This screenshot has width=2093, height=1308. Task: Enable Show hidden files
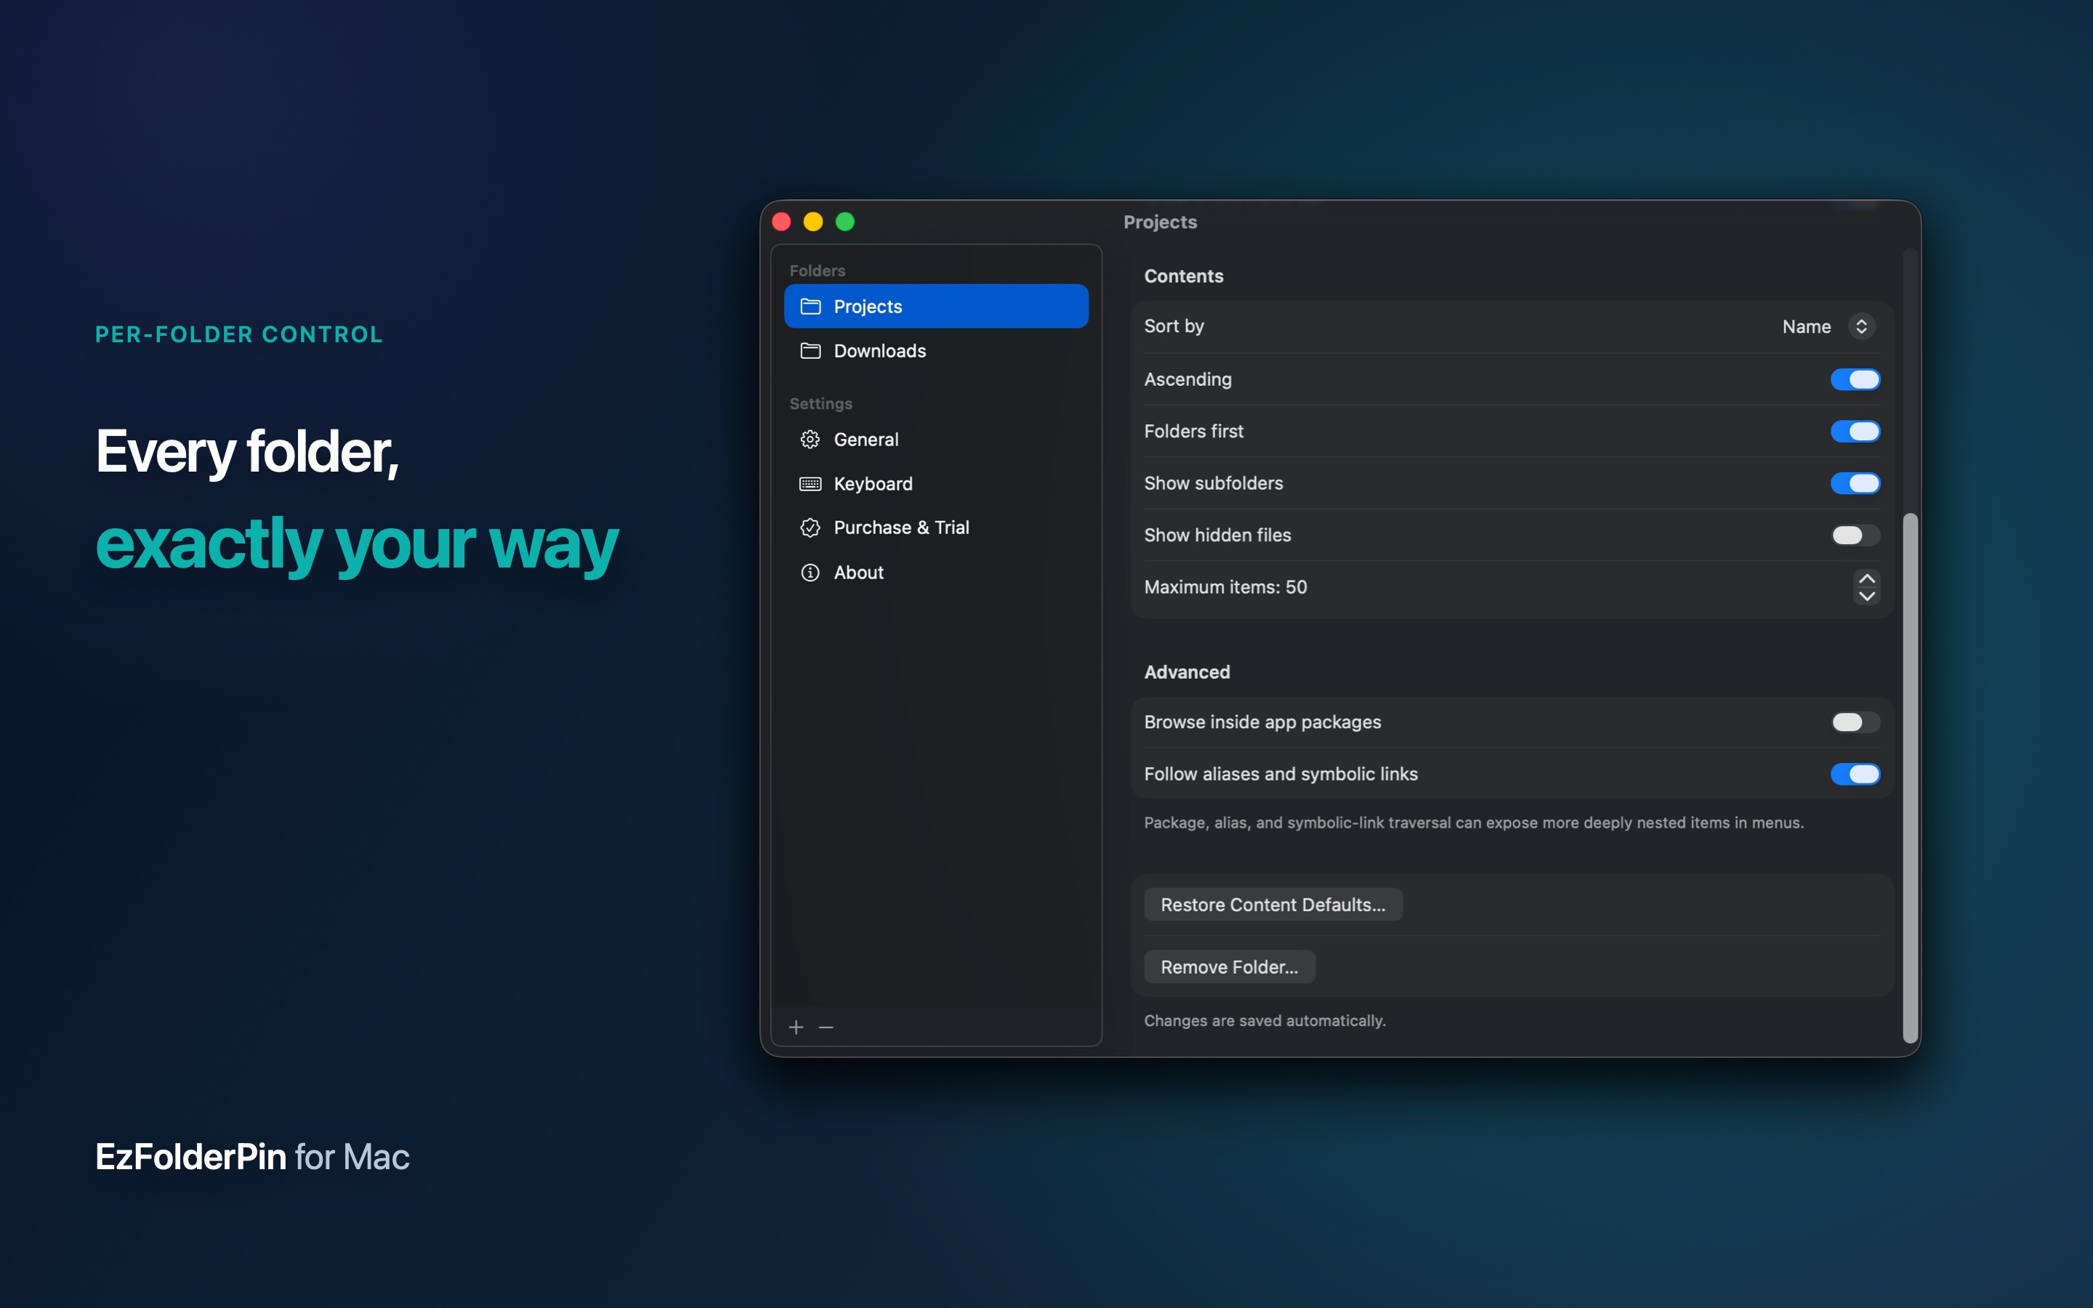(x=1855, y=535)
